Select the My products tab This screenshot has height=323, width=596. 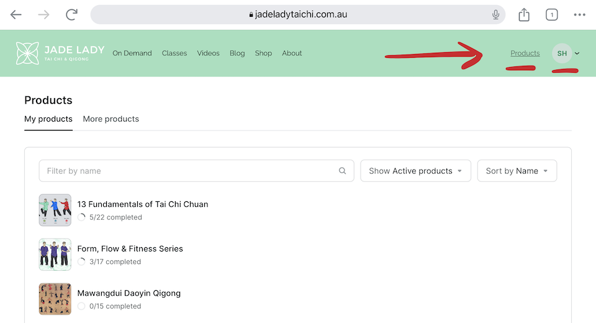[x=48, y=119]
